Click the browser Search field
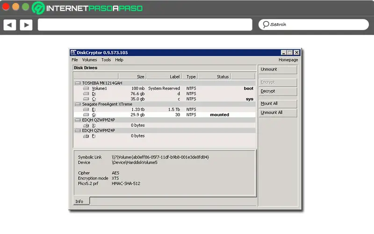This screenshot has height=234, width=374. click(x=313, y=24)
